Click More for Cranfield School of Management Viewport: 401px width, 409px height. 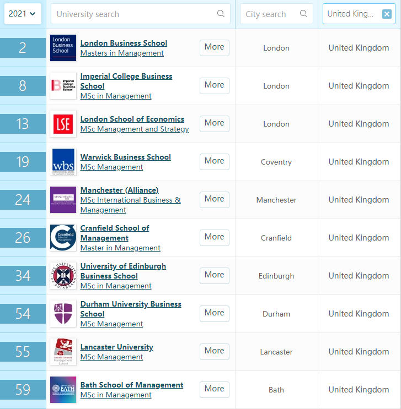(215, 238)
